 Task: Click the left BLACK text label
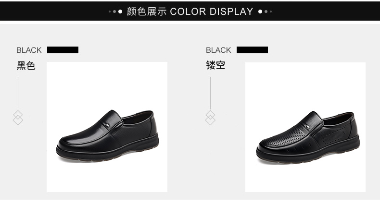tap(29, 50)
